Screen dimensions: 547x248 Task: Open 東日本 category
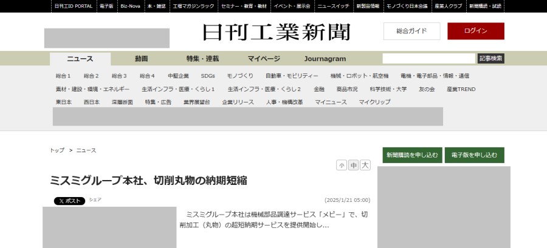point(63,102)
